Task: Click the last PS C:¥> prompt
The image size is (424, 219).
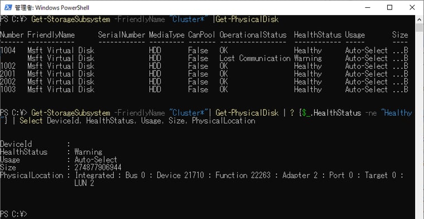Action: (x=14, y=214)
